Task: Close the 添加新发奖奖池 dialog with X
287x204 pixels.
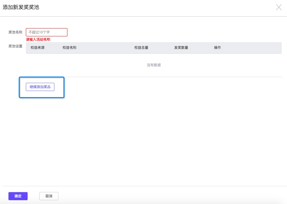Action: coord(279,8)
